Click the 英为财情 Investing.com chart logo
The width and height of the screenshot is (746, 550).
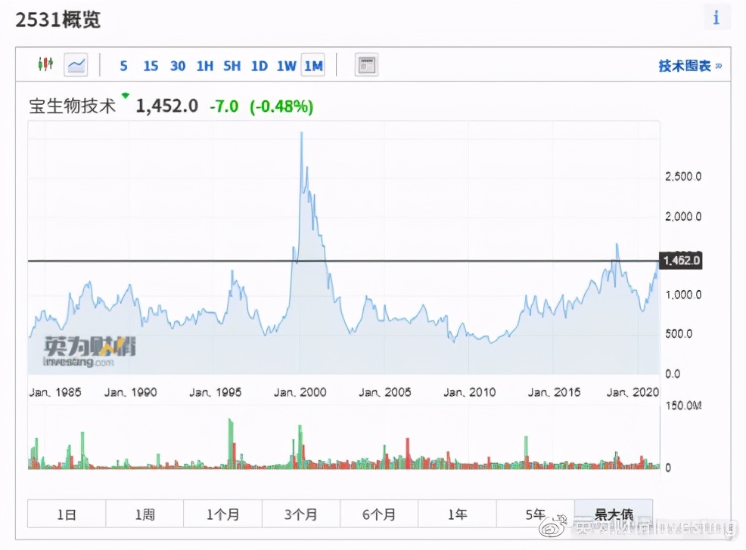pos(90,352)
